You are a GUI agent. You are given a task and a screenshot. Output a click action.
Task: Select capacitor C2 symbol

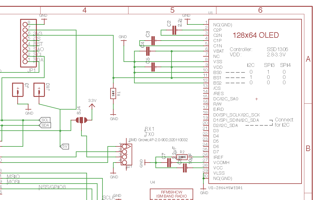(x=174, y=30)
